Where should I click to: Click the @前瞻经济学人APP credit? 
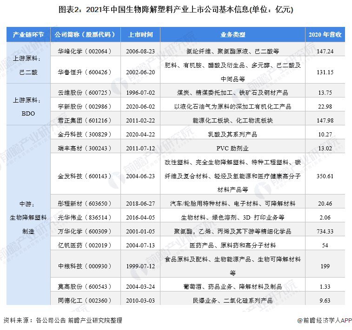pos(325,321)
